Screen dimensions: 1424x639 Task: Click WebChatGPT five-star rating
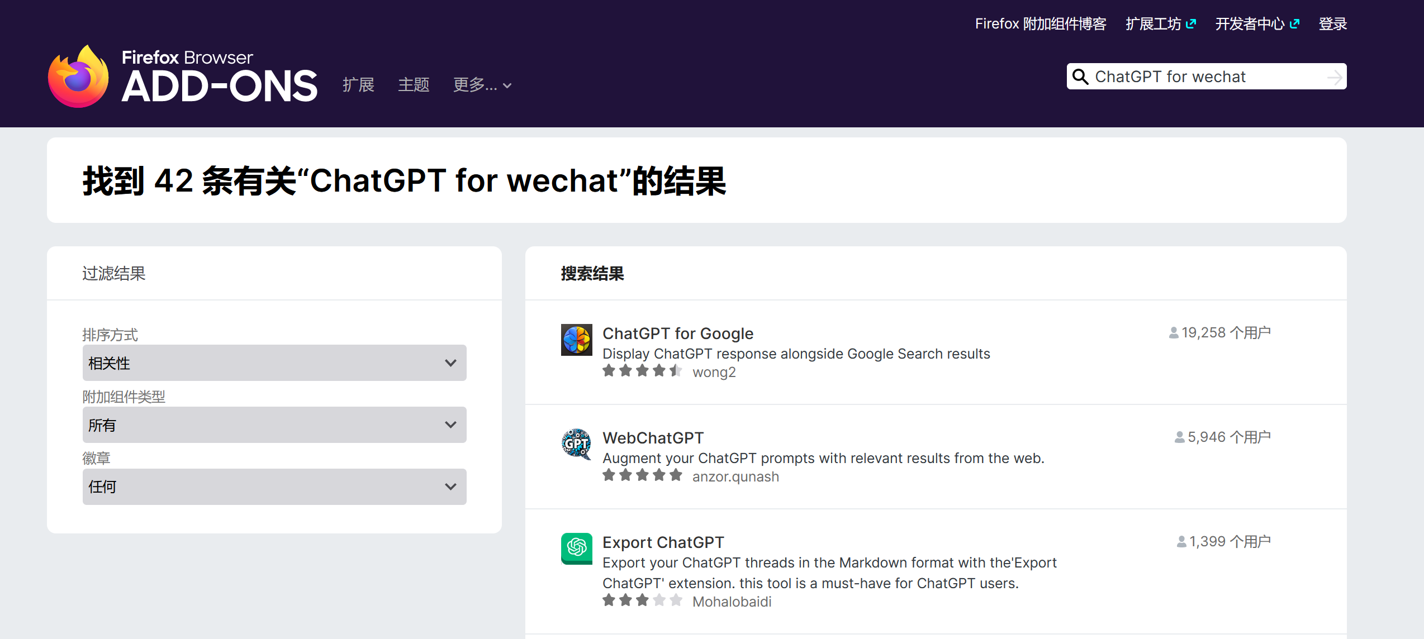[642, 475]
